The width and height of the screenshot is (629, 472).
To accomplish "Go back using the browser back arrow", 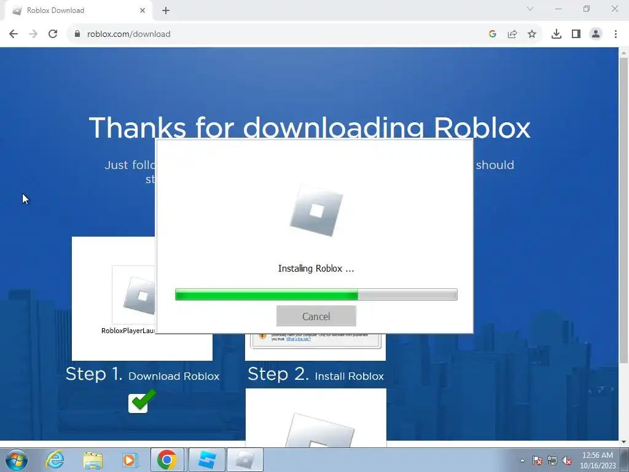I will 14,34.
